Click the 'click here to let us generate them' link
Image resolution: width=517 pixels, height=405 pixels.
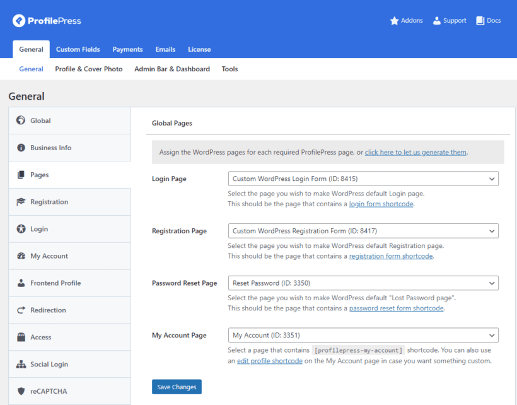tap(415, 153)
